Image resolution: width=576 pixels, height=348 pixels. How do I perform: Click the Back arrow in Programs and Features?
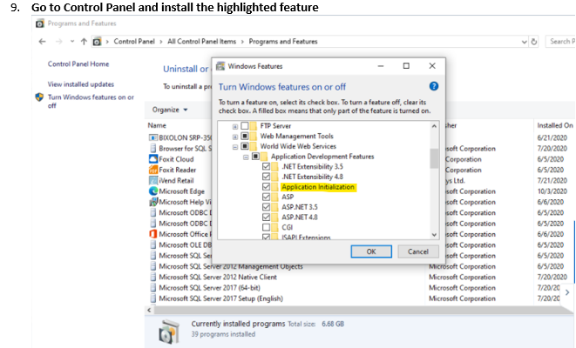[x=42, y=42]
